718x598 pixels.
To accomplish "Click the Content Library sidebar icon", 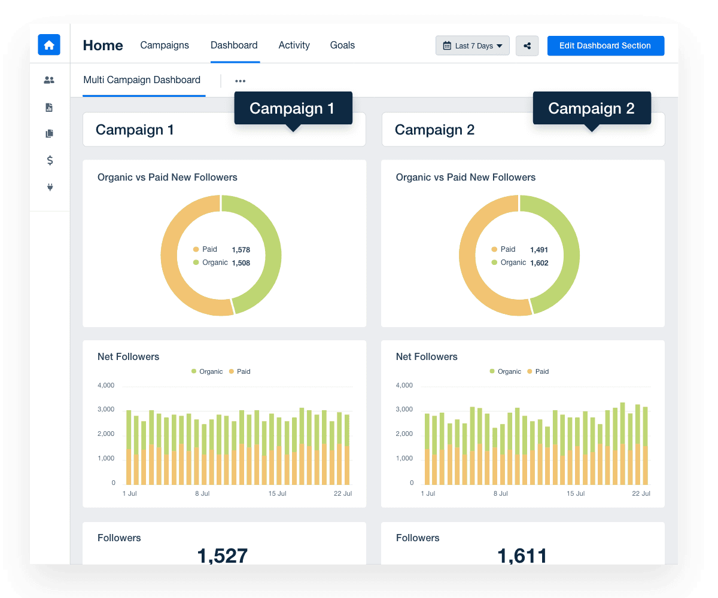I will pyautogui.click(x=49, y=133).
